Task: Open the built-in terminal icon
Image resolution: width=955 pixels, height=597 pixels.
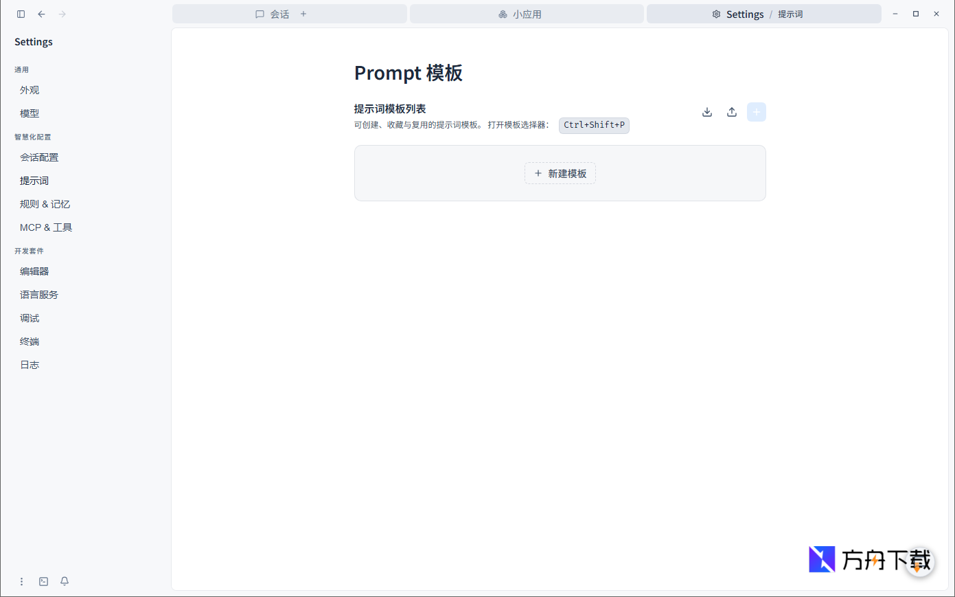Action: (x=43, y=581)
